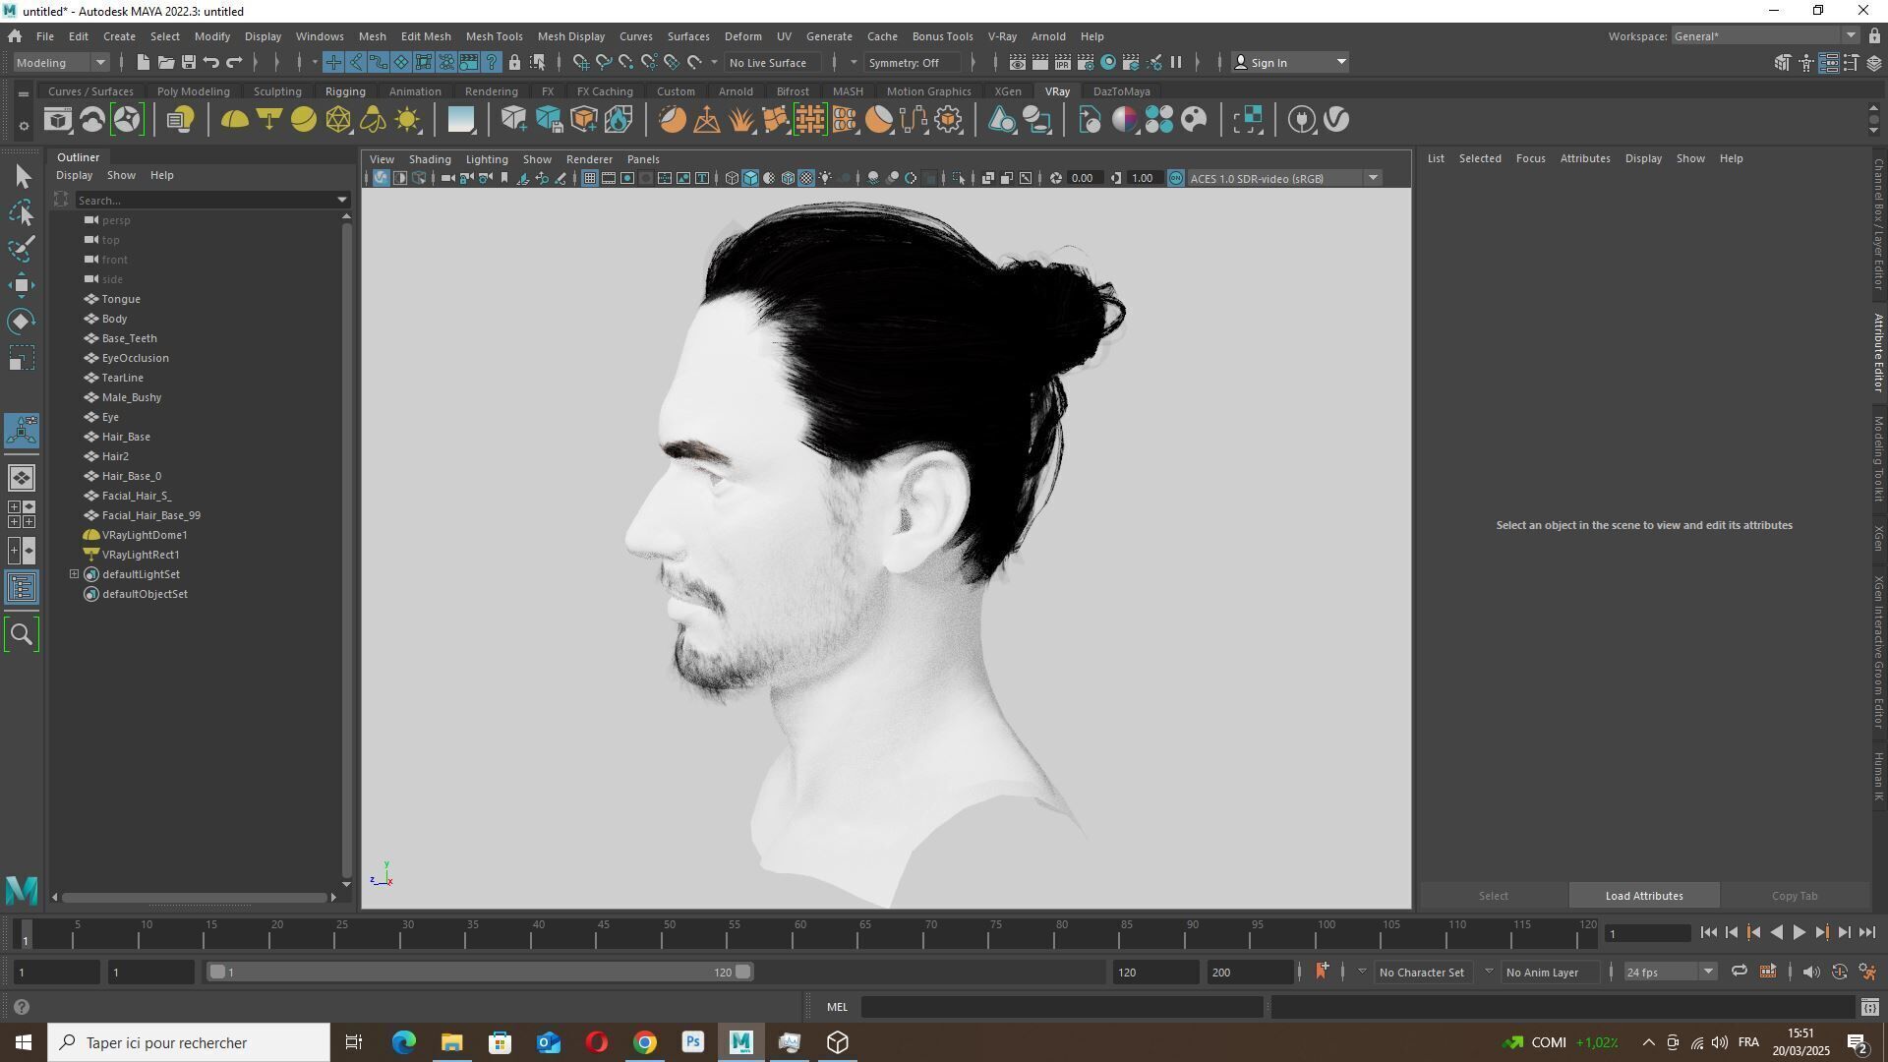Select VRayLightDome1 in Outliner
The width and height of the screenshot is (1888, 1062).
145,535
